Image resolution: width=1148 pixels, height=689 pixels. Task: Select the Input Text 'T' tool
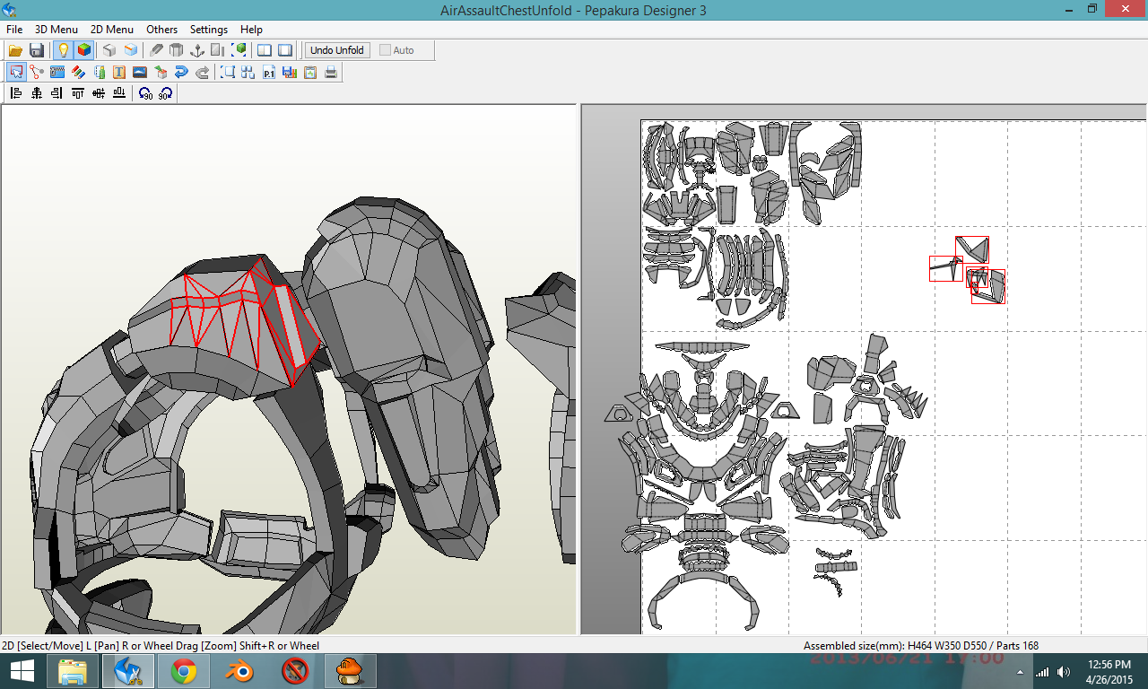pyautogui.click(x=119, y=72)
